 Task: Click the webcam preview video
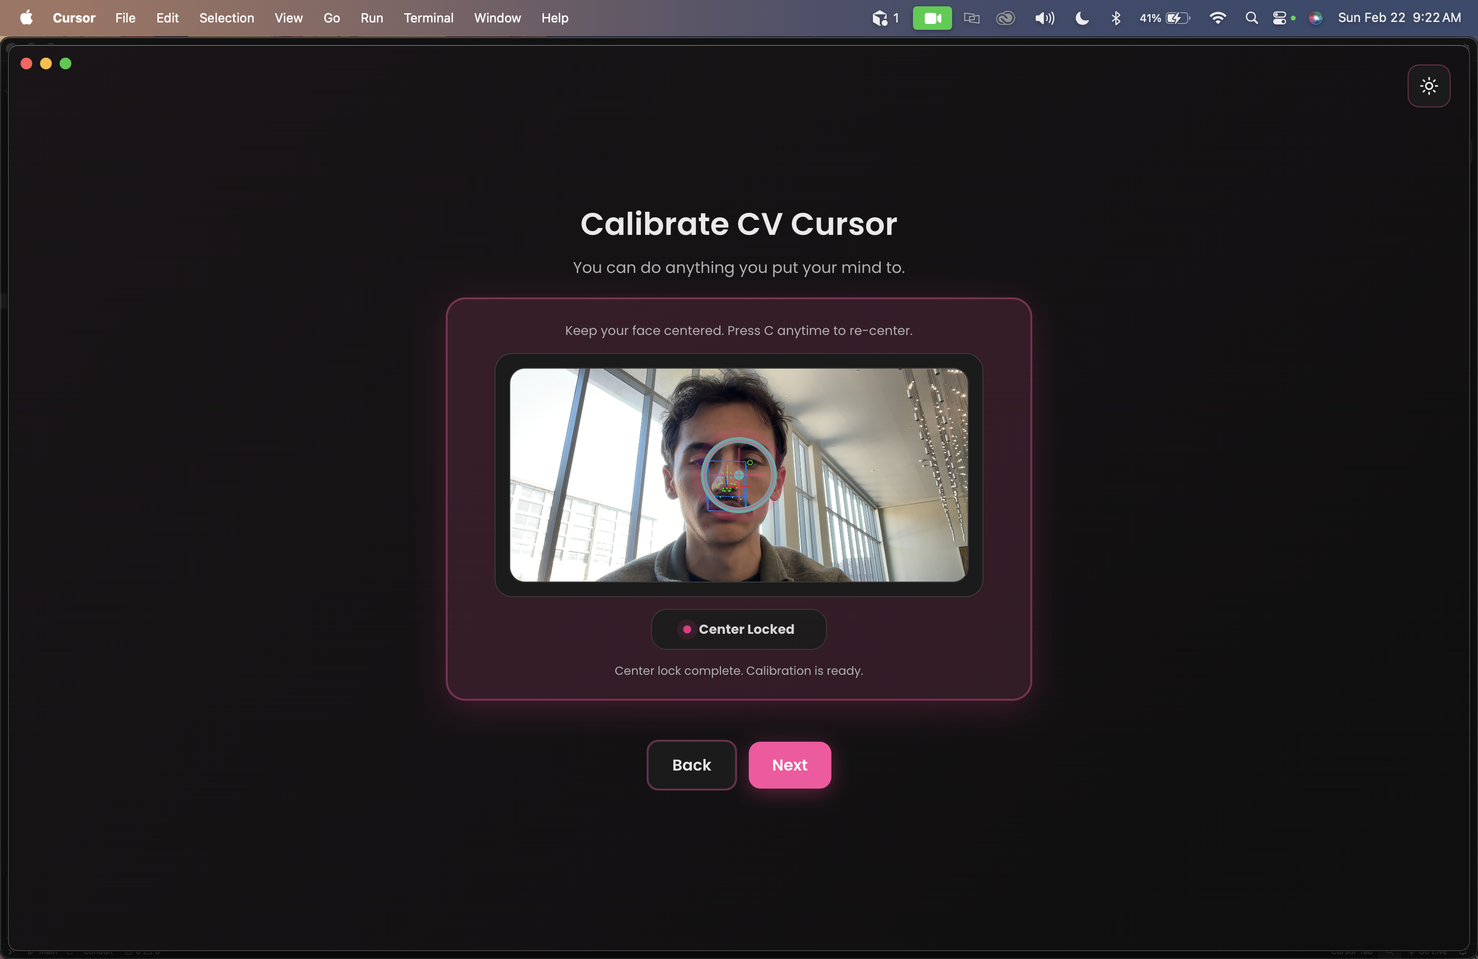tap(739, 475)
